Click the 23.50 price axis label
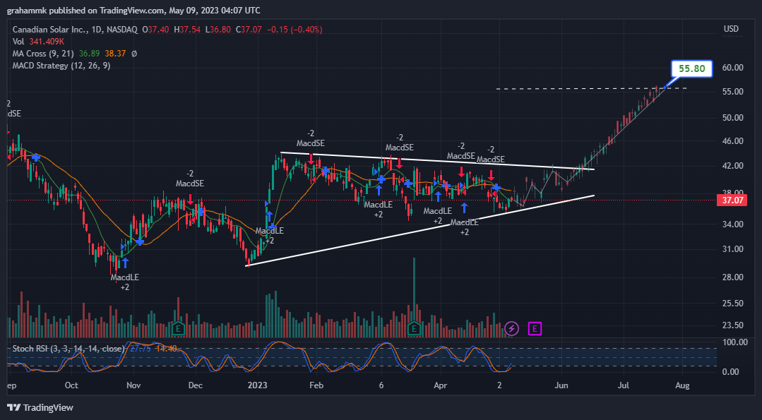This screenshot has height=420, width=762. click(732, 325)
